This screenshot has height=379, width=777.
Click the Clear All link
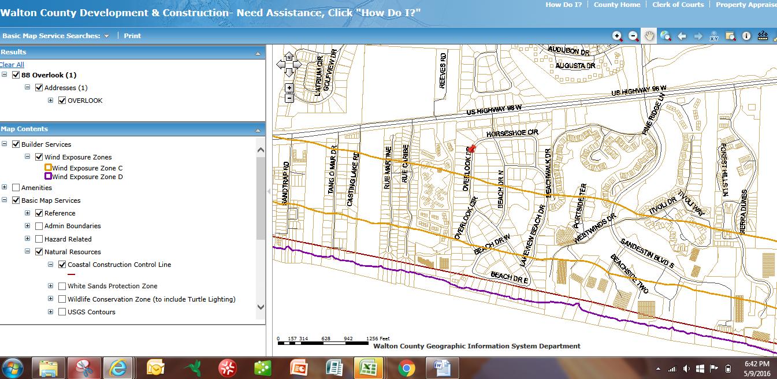click(x=12, y=65)
